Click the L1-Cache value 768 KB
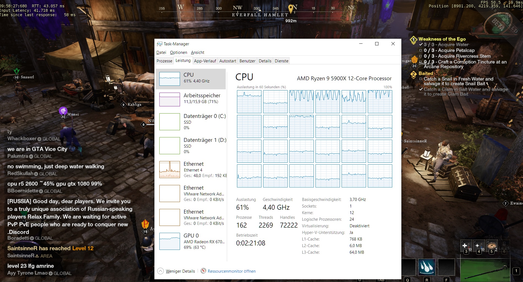523x282 pixels. pyautogui.click(x=356, y=239)
